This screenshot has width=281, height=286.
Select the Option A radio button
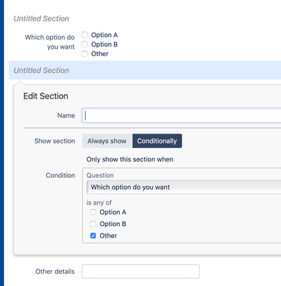point(84,35)
